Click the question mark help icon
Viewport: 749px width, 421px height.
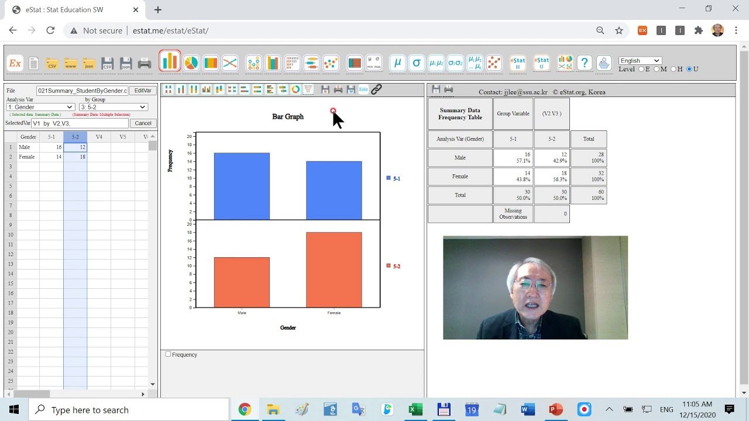[x=584, y=63]
